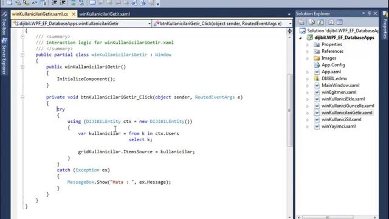Open Properties from Solution Explorer toolbar
Viewport: 389px width, 219px height.
301,23
